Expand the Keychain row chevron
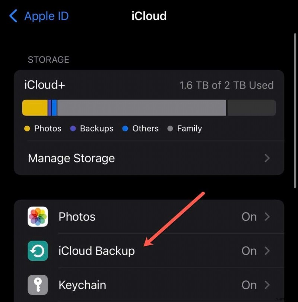This screenshot has width=298, height=302. click(267, 285)
